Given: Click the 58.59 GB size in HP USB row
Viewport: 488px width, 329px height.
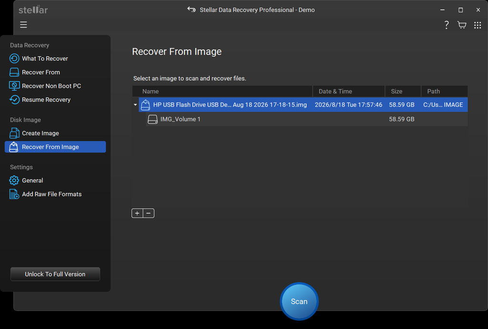Looking at the screenshot, I should click(401, 105).
